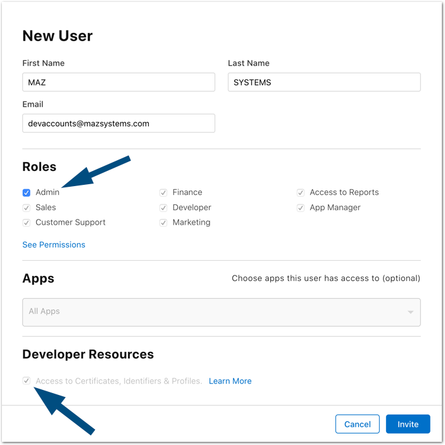
Task: Select the App Manager role checkbox
Action: click(301, 208)
